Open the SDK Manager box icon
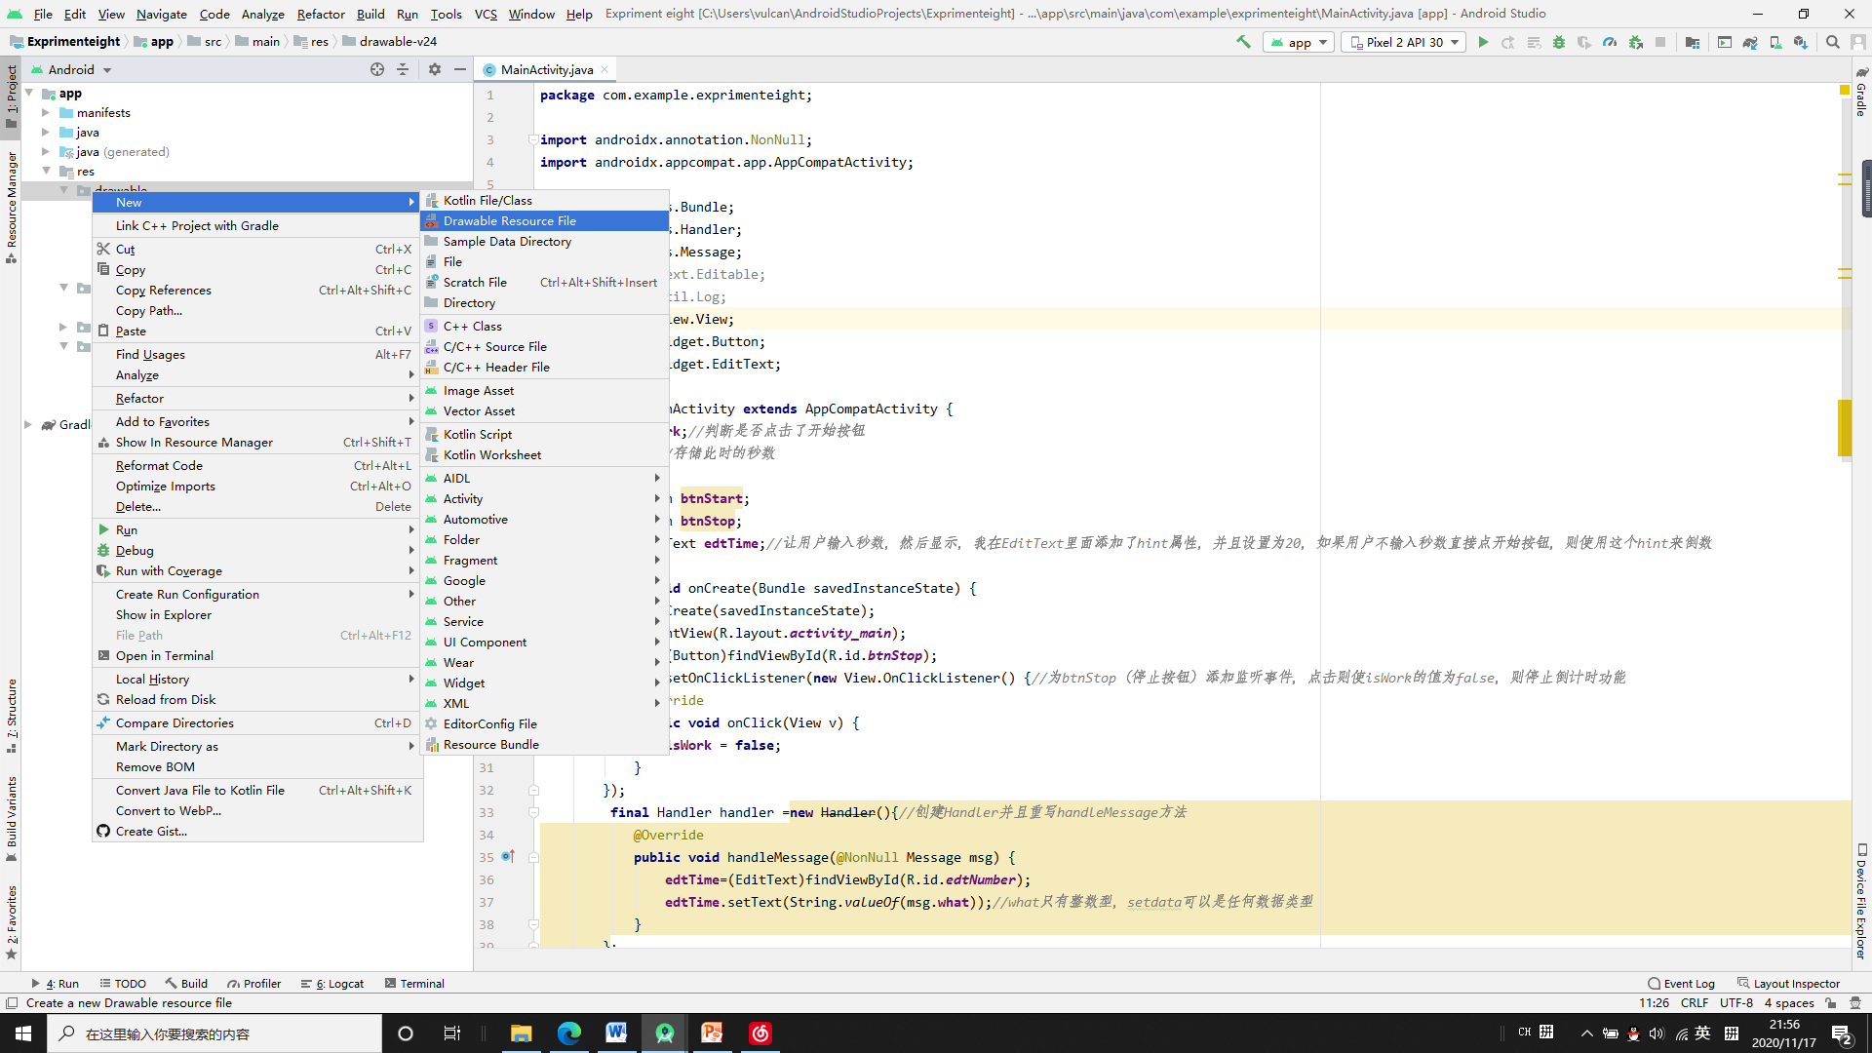The height and width of the screenshot is (1053, 1872). point(1801,42)
